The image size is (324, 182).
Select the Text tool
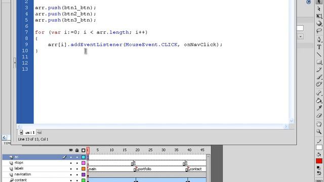tap(319, 47)
